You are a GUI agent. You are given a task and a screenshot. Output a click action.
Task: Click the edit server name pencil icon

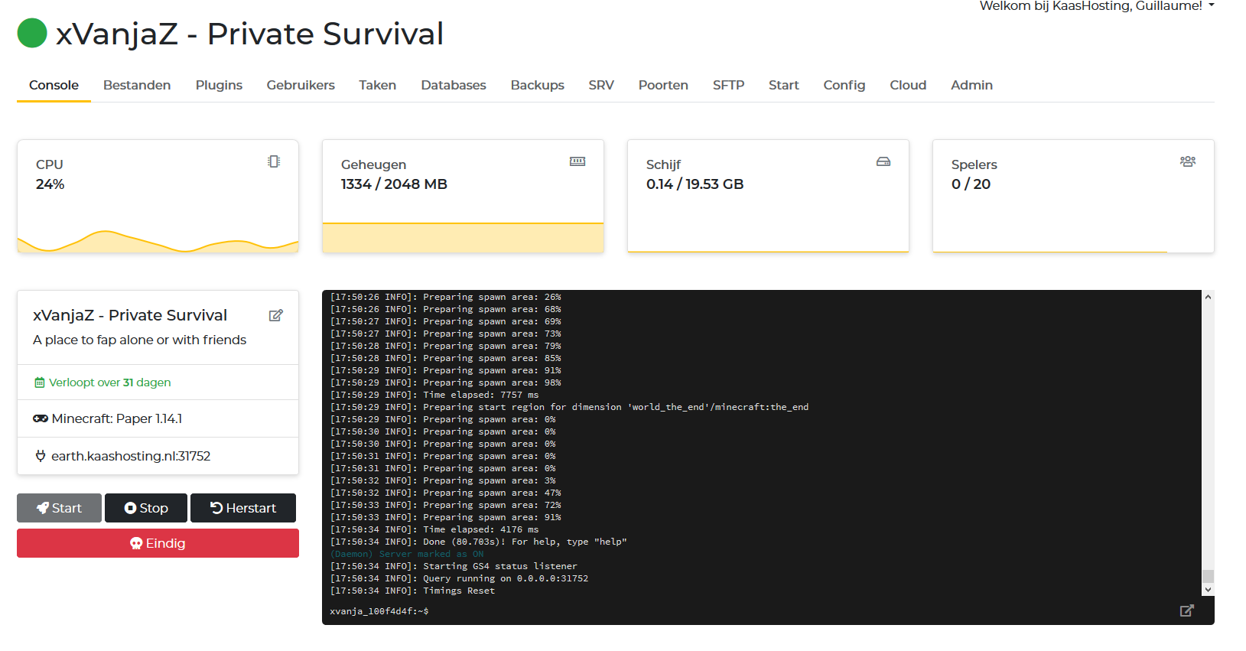click(x=276, y=315)
